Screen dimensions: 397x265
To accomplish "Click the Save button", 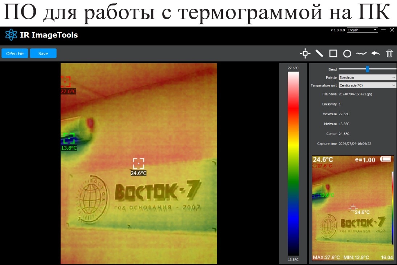I will tap(43, 53).
